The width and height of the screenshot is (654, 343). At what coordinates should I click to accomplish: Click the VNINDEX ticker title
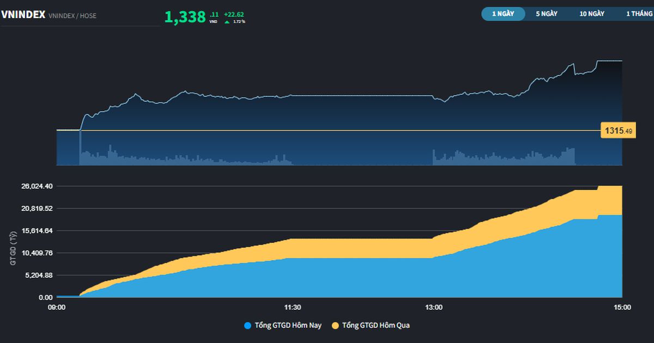pos(23,15)
